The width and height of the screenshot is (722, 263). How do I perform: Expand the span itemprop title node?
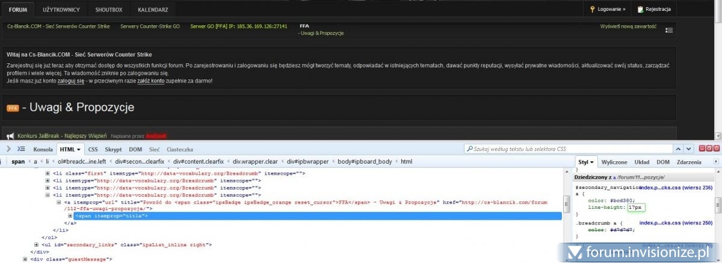70,215
